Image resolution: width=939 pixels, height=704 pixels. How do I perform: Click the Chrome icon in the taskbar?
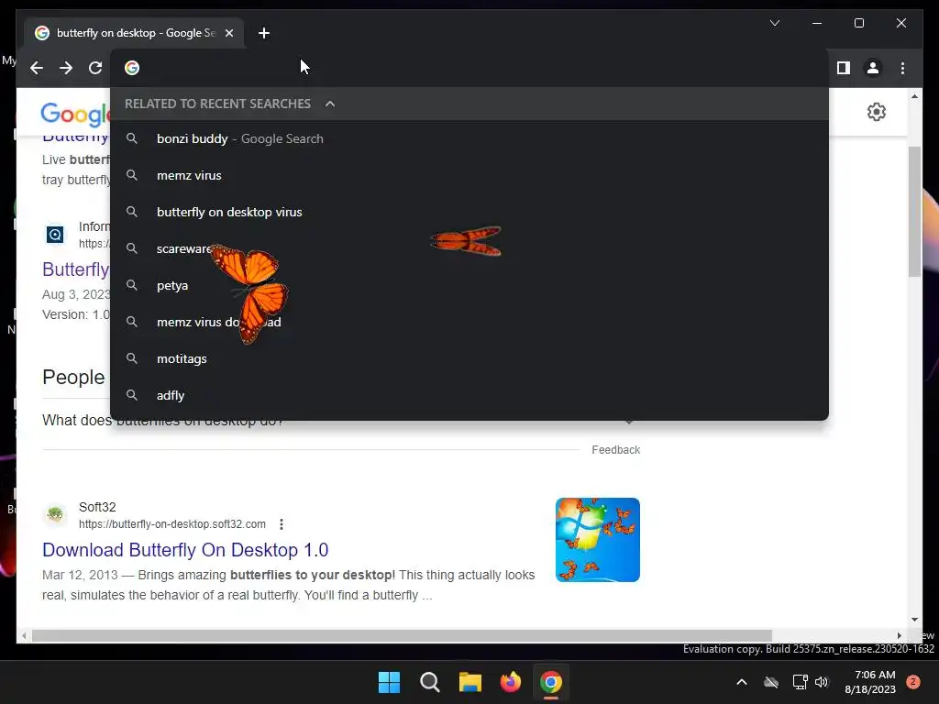[x=551, y=682]
